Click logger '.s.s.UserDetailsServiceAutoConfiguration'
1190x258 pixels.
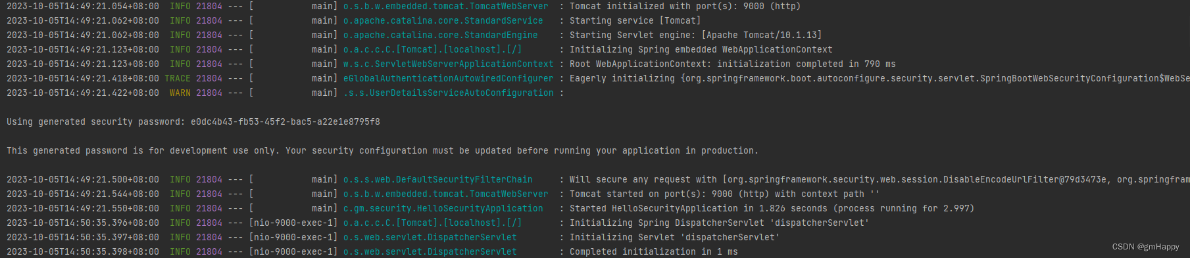click(x=449, y=93)
